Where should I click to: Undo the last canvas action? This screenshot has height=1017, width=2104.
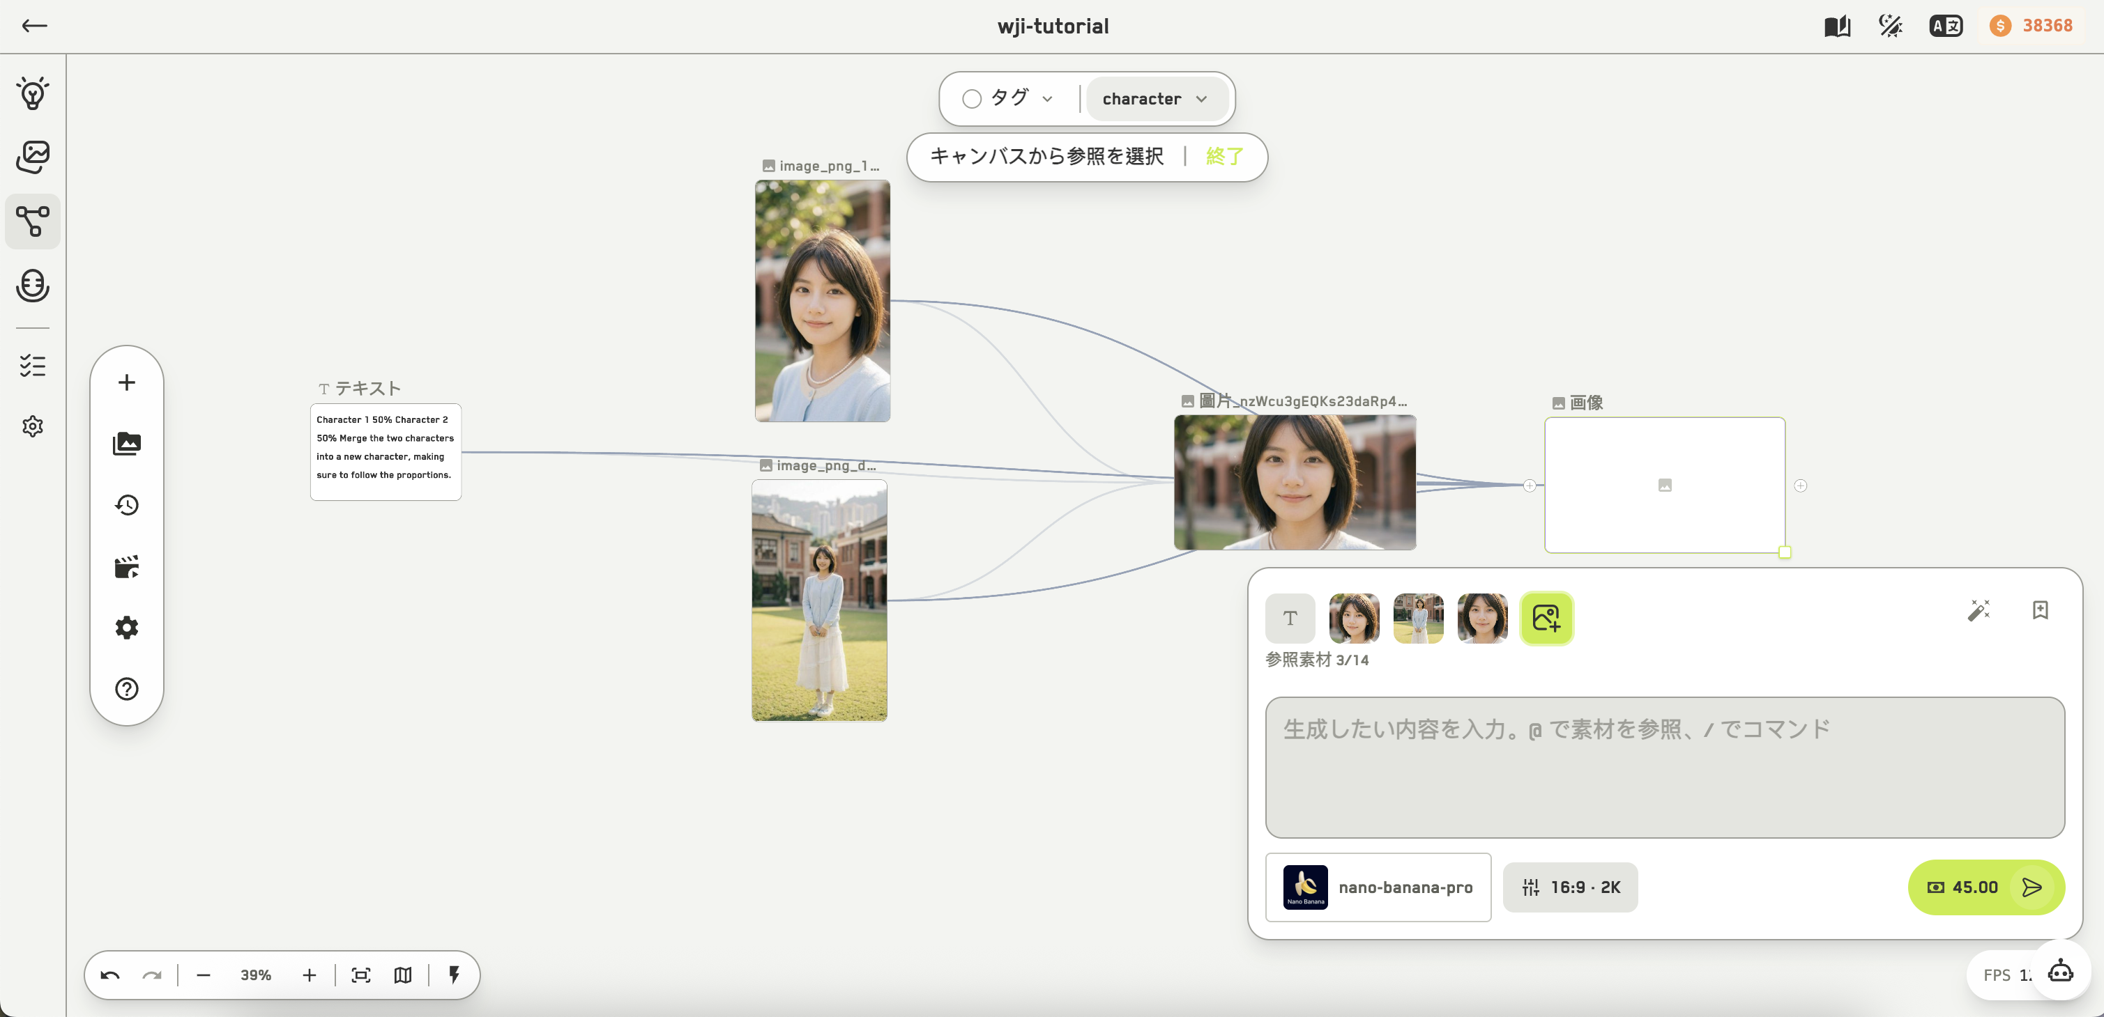[110, 975]
